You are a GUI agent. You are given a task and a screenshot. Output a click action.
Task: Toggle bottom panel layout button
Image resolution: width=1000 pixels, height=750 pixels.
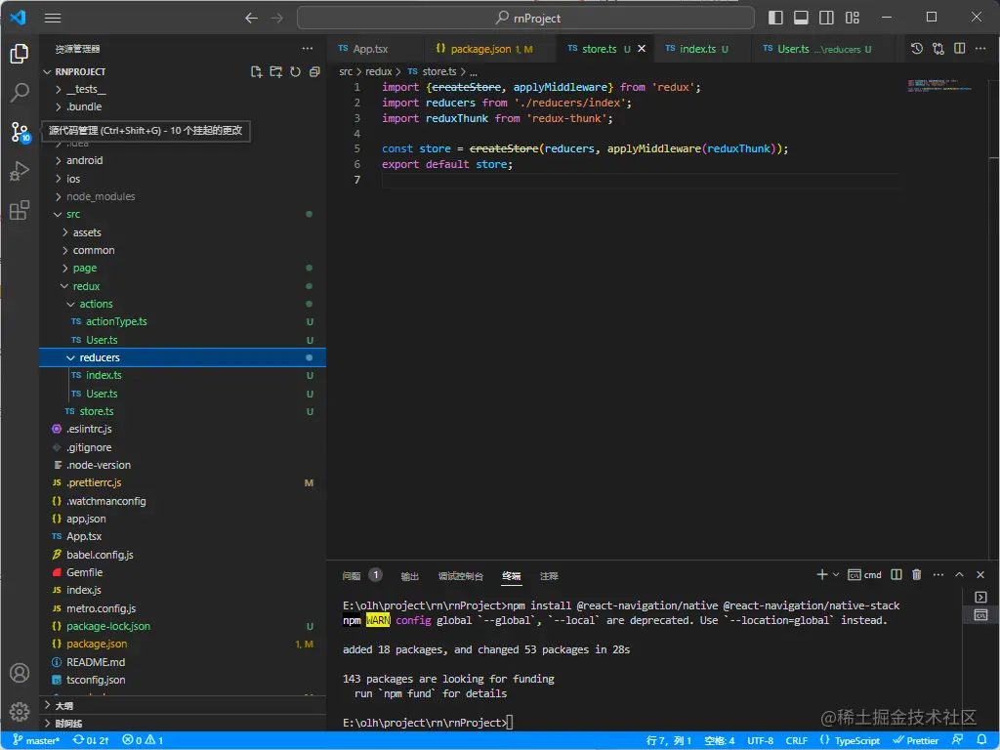(x=801, y=18)
